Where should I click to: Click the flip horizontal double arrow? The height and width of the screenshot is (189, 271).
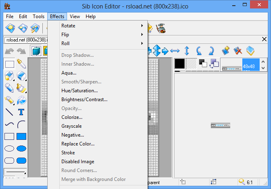[x=175, y=51]
